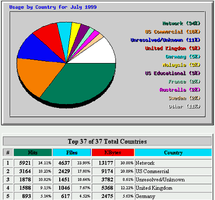Click hits value 1588

pyautogui.click(x=25, y=188)
